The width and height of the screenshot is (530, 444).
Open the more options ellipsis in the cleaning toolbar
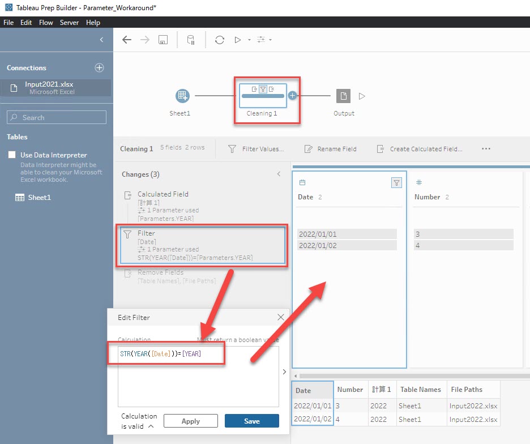486,149
